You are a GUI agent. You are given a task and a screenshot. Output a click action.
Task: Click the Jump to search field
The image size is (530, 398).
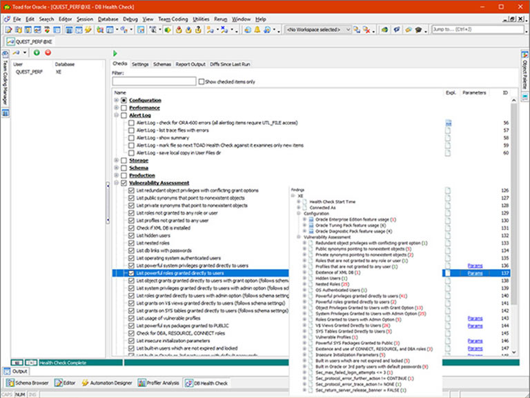pyautogui.click(x=478, y=30)
